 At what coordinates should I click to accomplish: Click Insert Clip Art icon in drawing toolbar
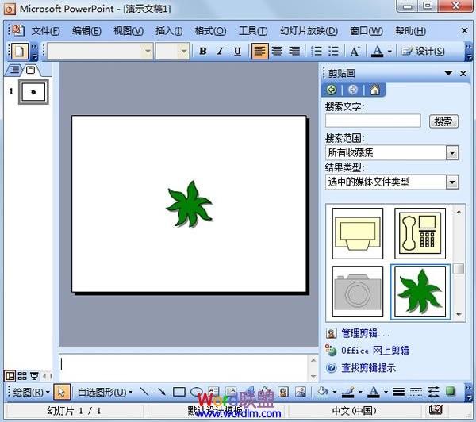pyautogui.click(x=283, y=392)
